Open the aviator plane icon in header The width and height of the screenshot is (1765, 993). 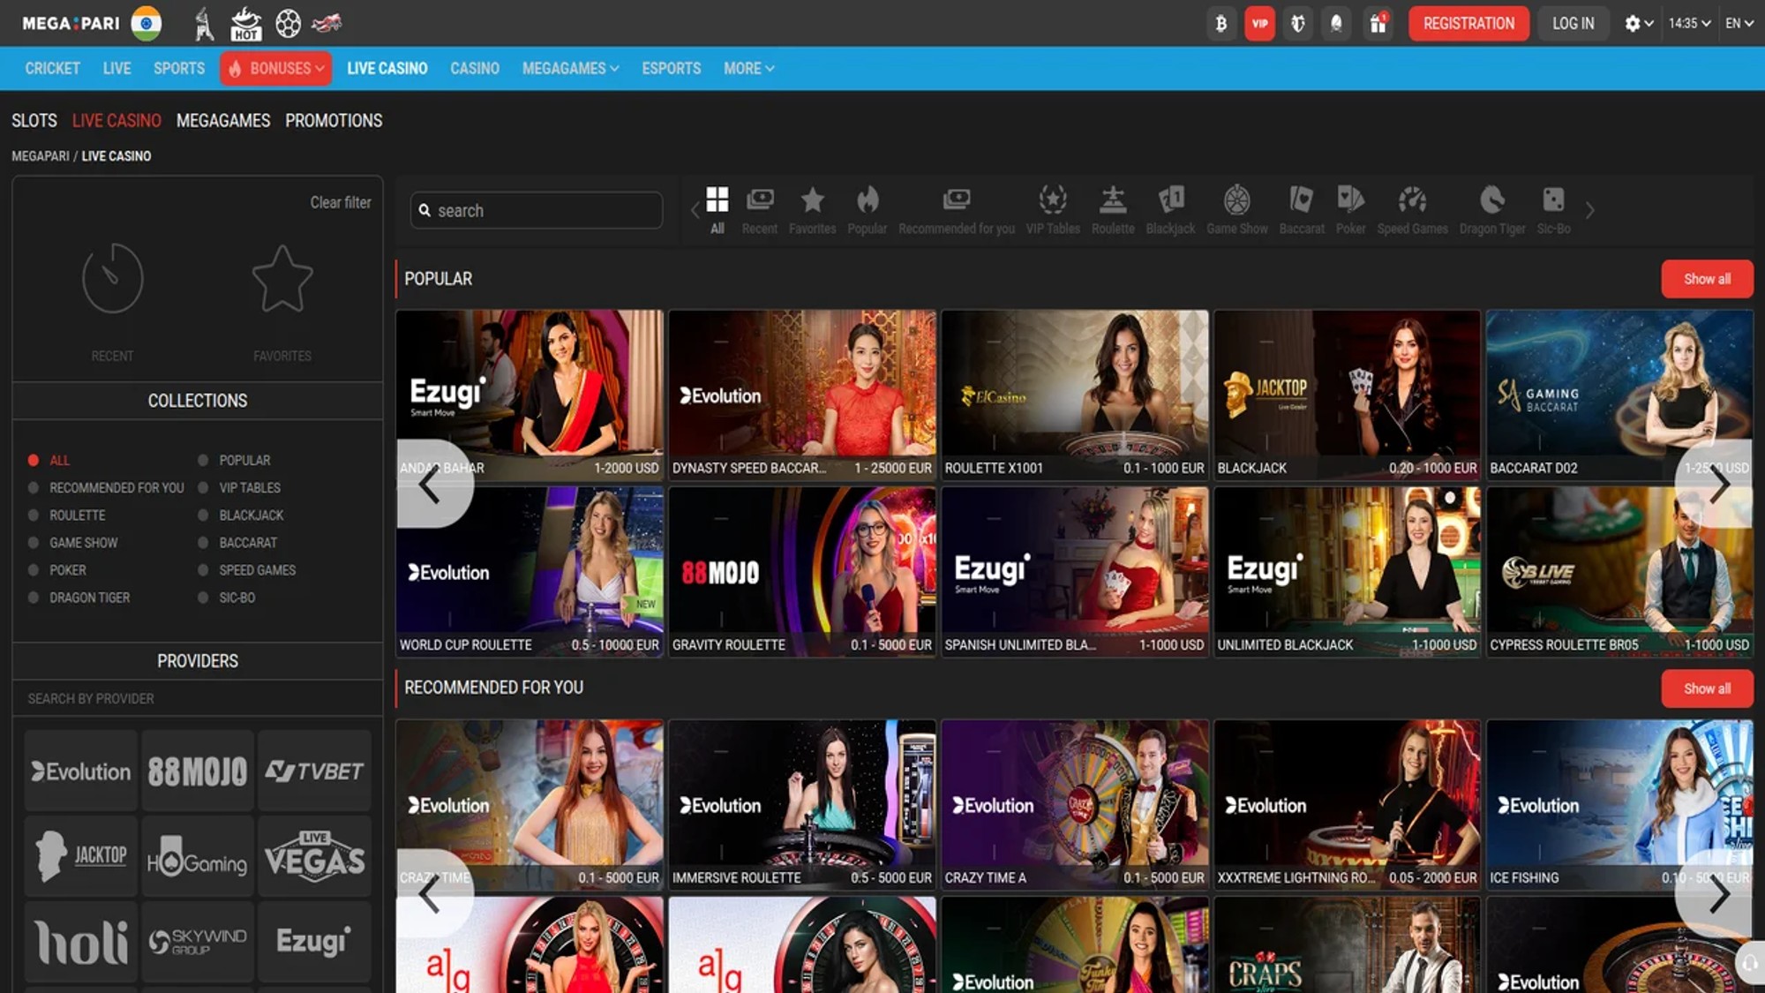327,23
